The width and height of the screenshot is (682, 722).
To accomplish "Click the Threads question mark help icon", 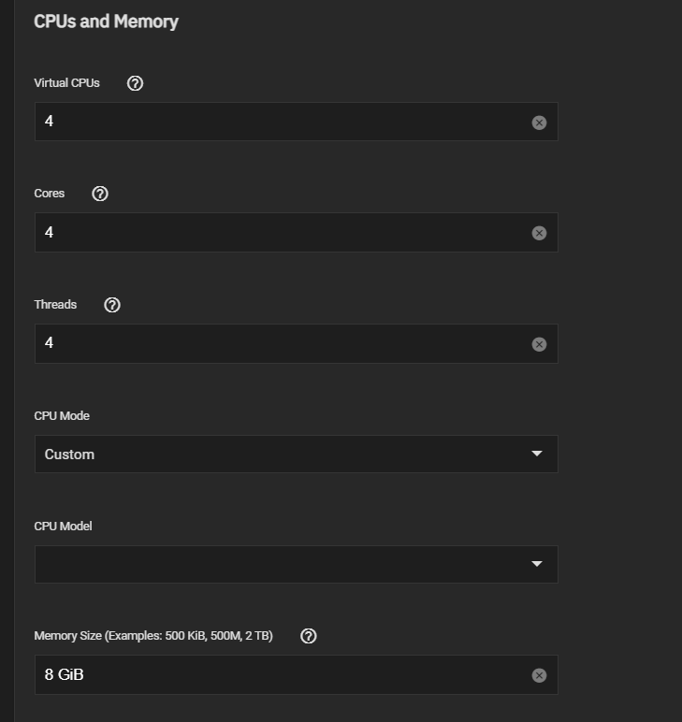I will coord(112,305).
